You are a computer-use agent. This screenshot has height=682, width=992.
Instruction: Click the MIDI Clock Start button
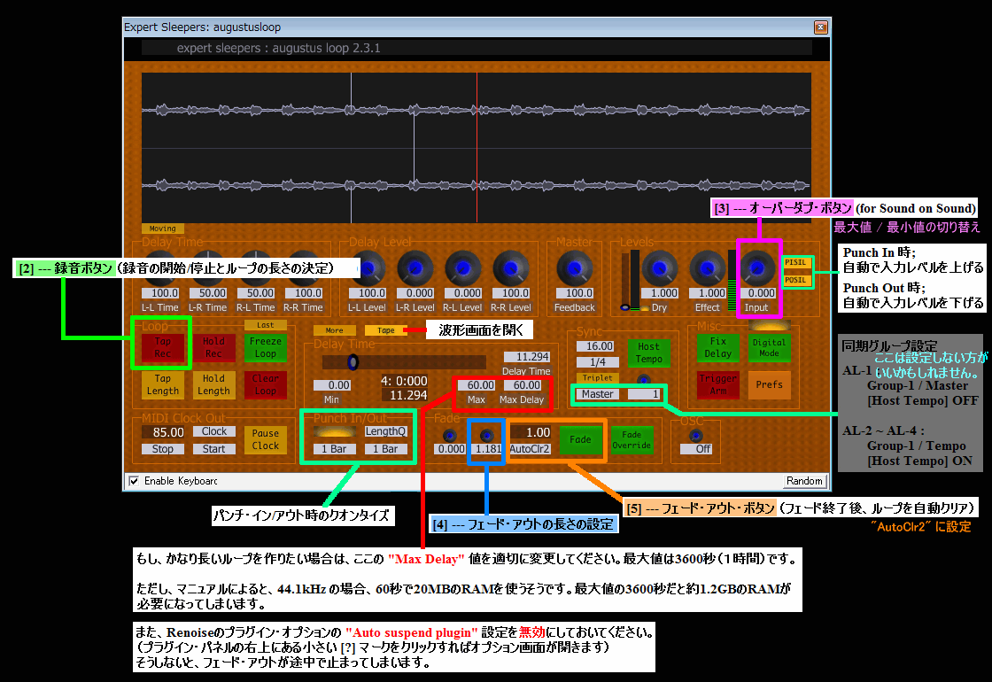pos(213,449)
